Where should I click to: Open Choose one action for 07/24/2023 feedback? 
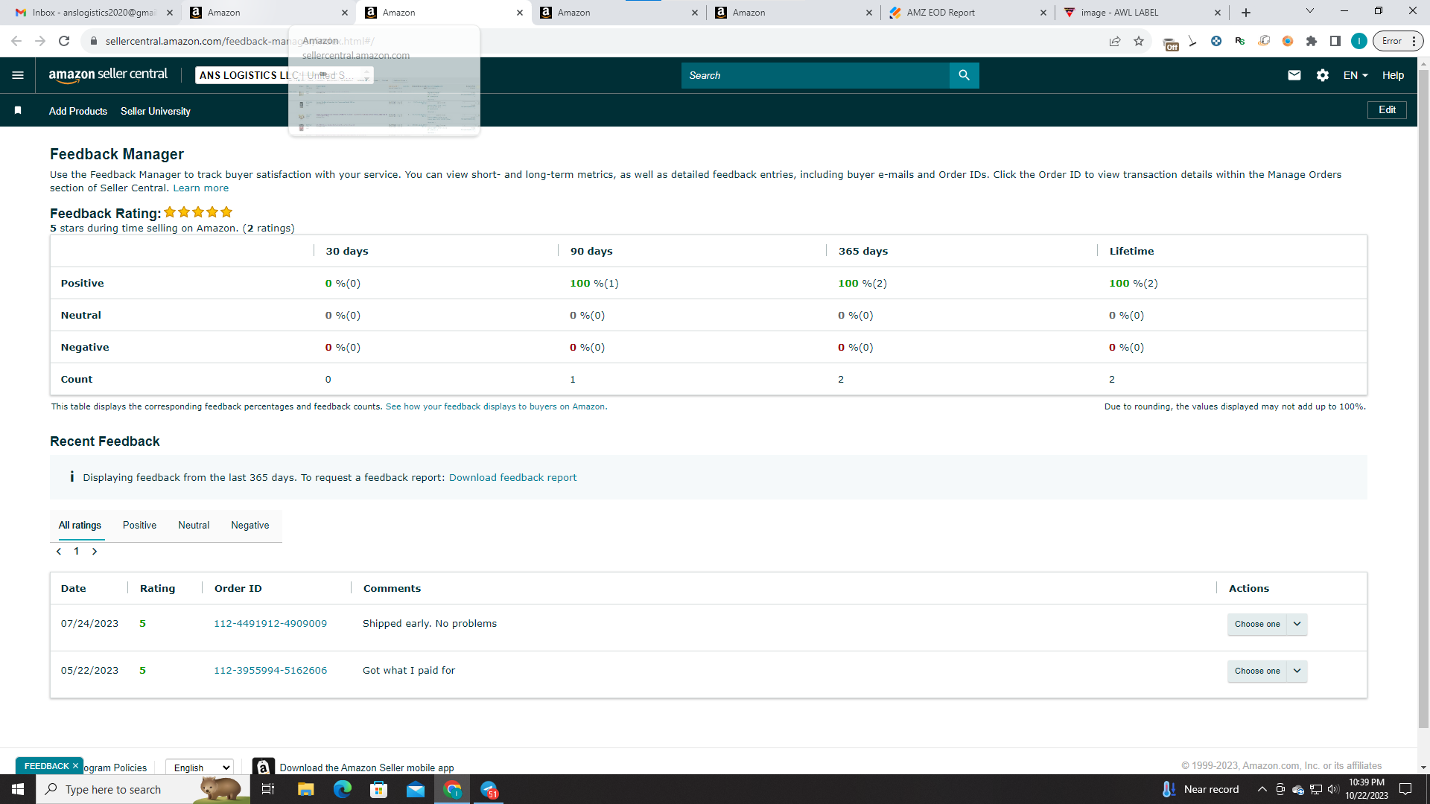[1267, 624]
